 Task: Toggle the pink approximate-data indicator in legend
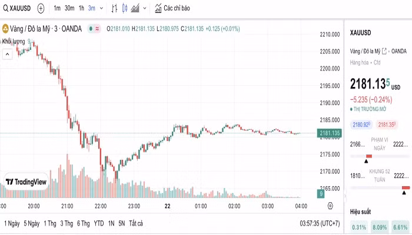coord(97,29)
